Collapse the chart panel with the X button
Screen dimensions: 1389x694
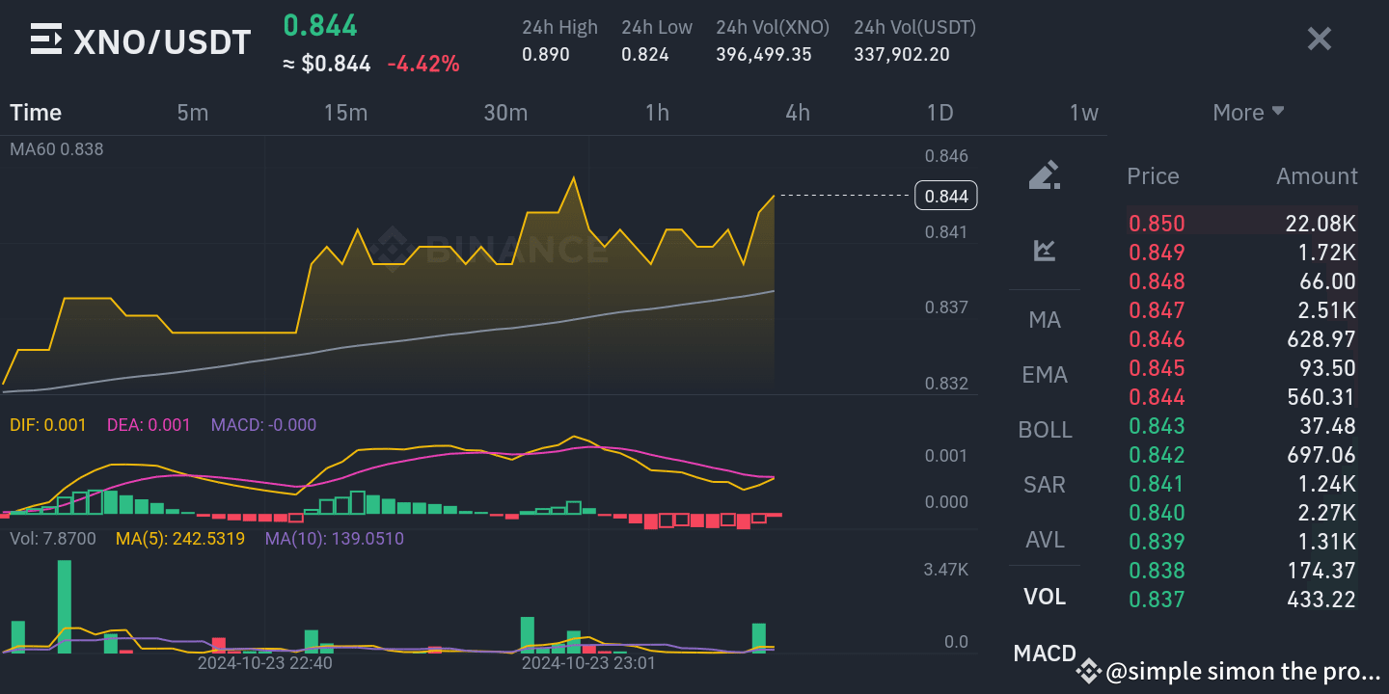coord(1319,39)
